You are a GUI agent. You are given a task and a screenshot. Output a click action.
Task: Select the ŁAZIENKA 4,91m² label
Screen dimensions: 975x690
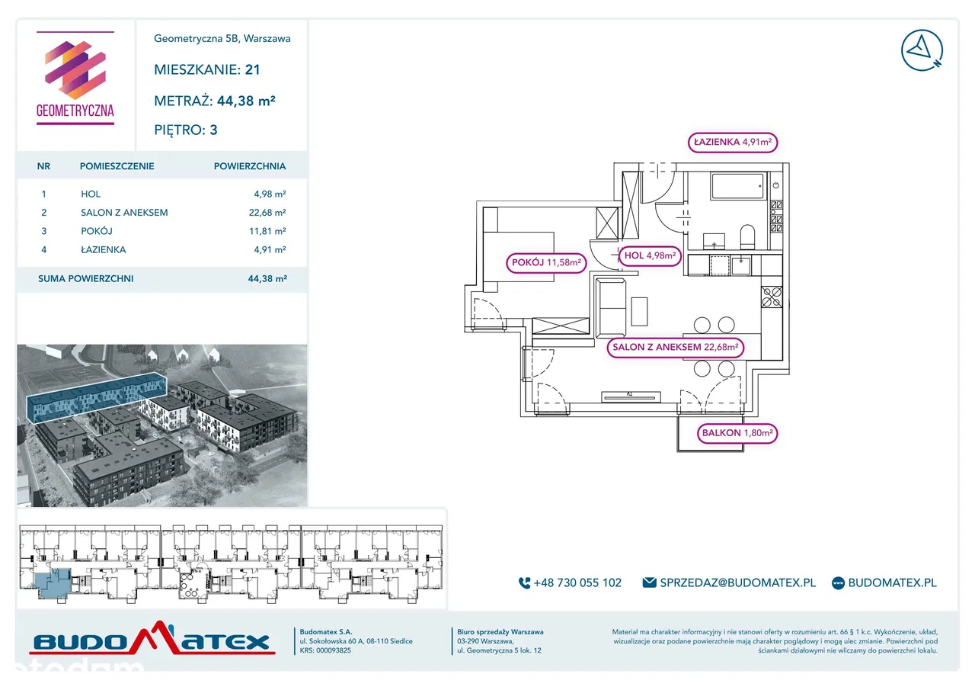tap(733, 142)
